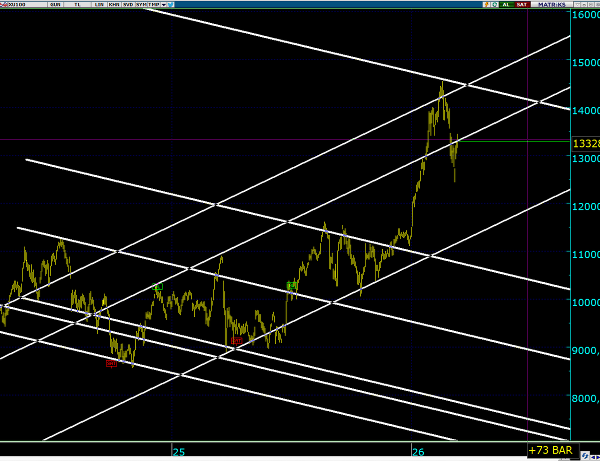Image resolution: width=600 pixels, height=461 pixels.
Task: Place a buy order with the AL button
Action: [x=506, y=4]
